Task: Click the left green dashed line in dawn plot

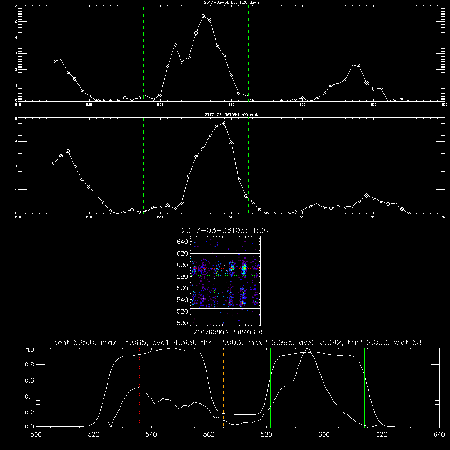Action: coord(143,53)
